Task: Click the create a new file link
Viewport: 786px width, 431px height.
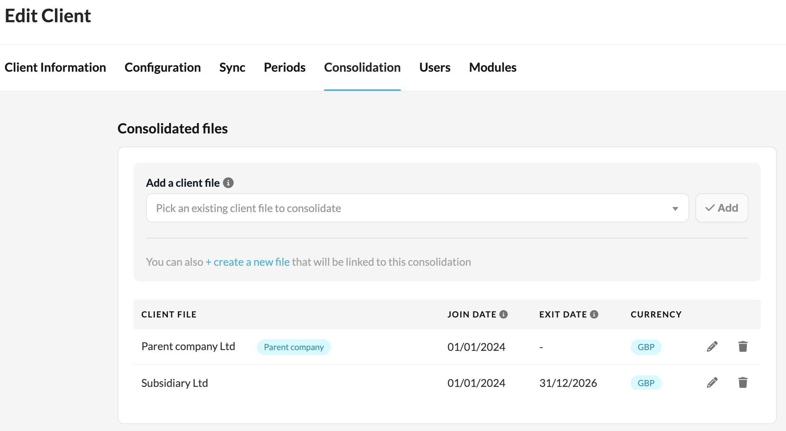Action: point(248,262)
